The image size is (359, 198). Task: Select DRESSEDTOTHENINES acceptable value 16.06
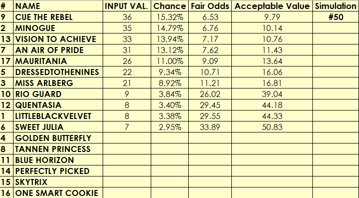coord(272,72)
